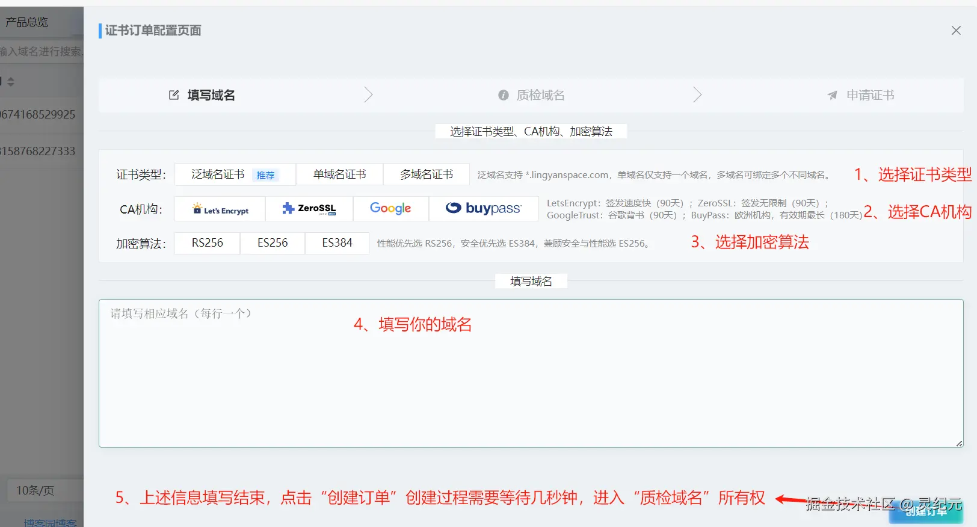Click the 填写域名 section divider heading
Screen dimensions: 977x527
click(x=531, y=281)
